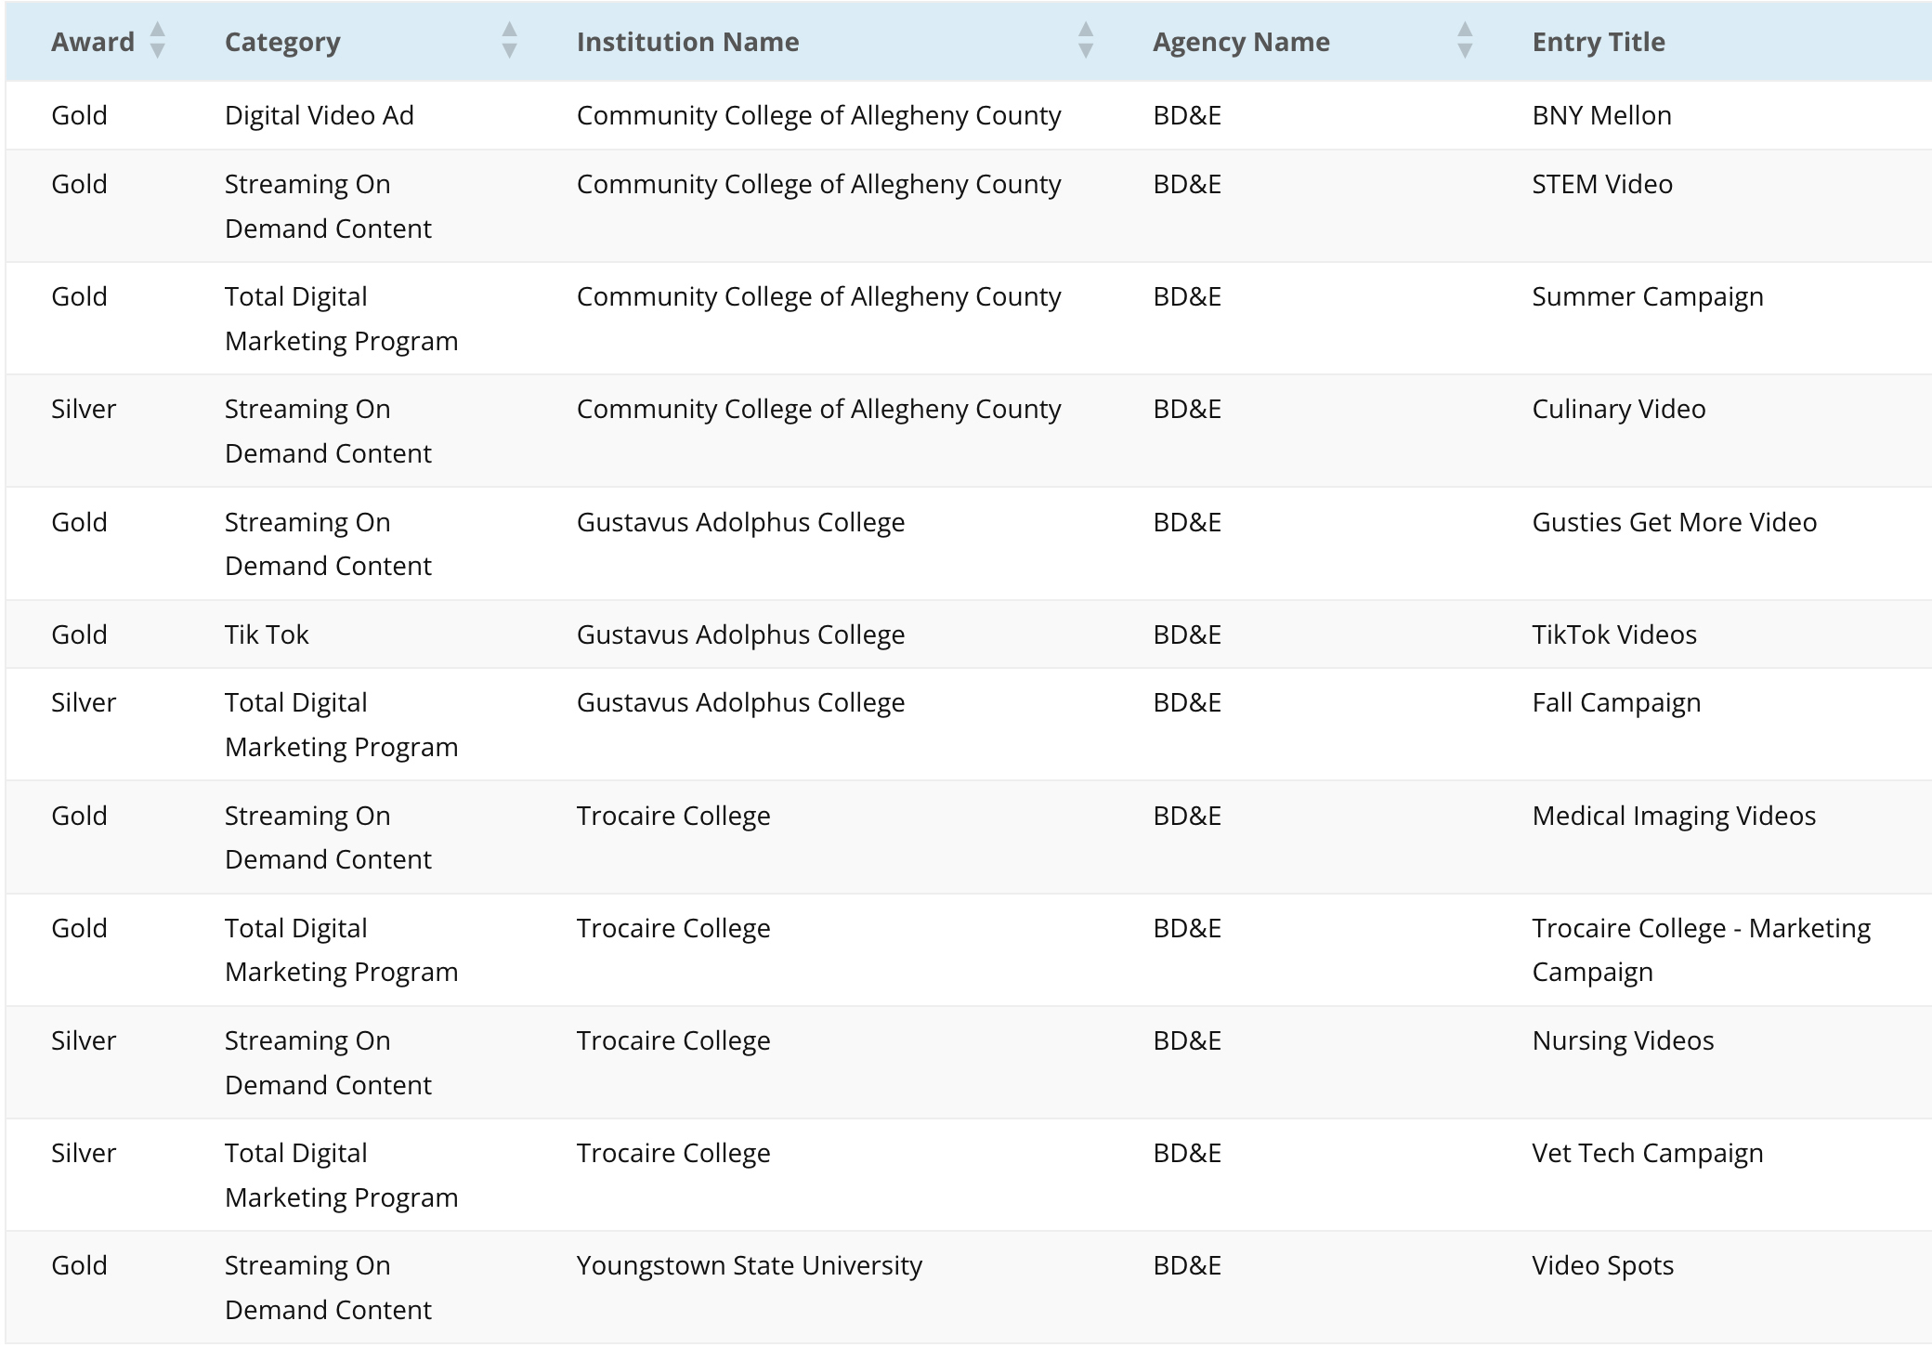
Task: Select the 'Summer Campaign' entry title
Action: pyautogui.click(x=1648, y=296)
